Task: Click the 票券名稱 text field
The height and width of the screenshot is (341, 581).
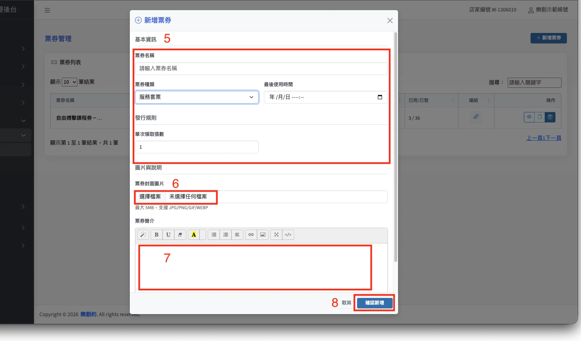Action: tap(261, 69)
